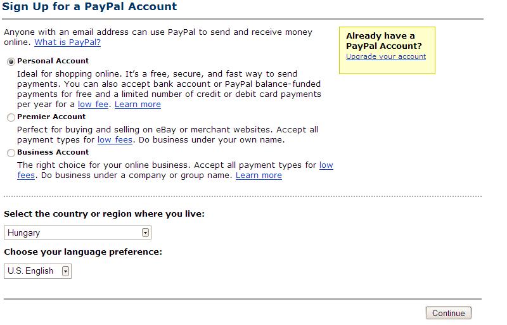The height and width of the screenshot is (325, 507).
Task: Select the Personal Account radio button
Action: (11, 61)
